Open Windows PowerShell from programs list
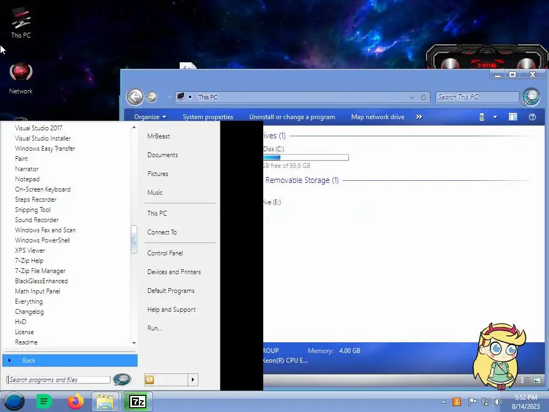The image size is (549, 412). [x=42, y=240]
